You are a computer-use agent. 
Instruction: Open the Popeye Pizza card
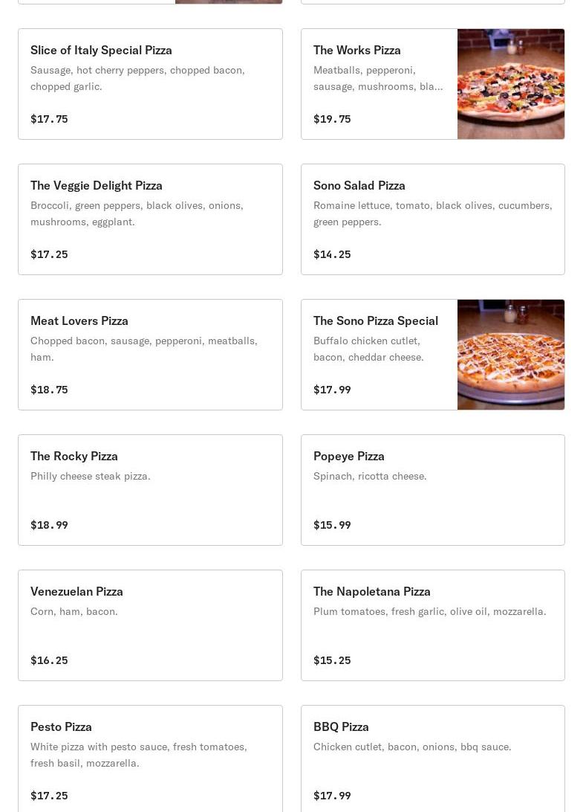432,490
